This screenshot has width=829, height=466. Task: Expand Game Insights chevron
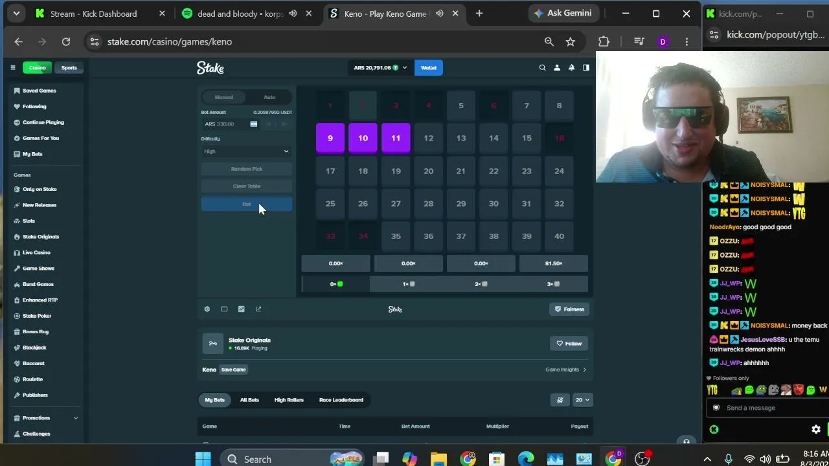click(584, 370)
